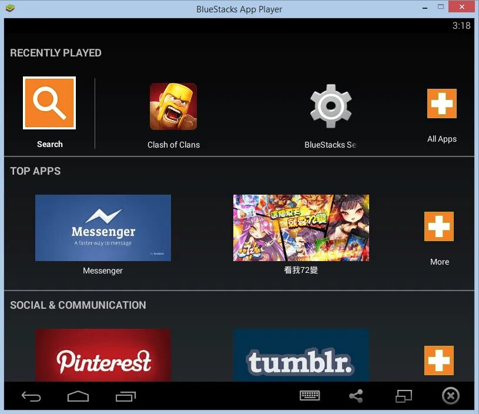Image resolution: width=479 pixels, height=414 pixels.
Task: Click the BlueStacks logo in title bar
Action: tap(10, 8)
